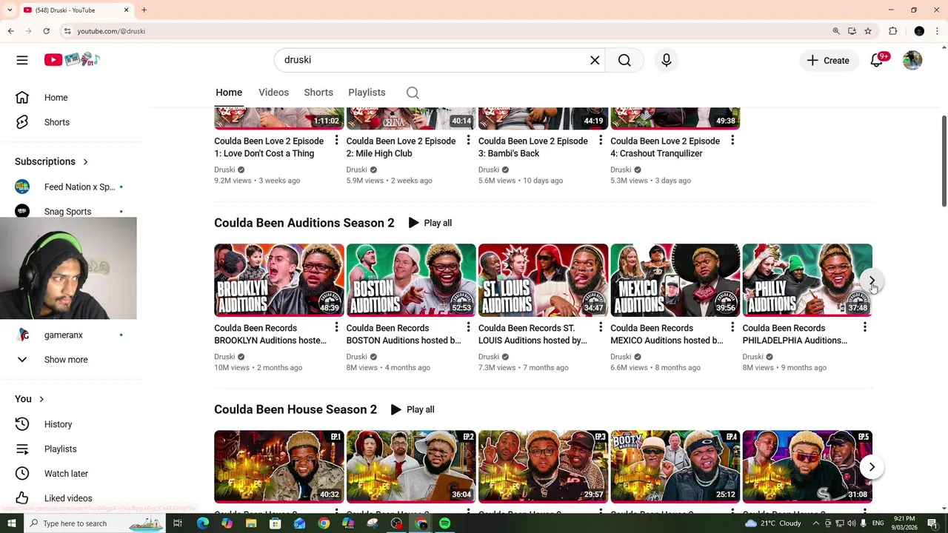This screenshot has width=948, height=533.
Task: Open browser extensions puzzle icon
Action: [893, 31]
